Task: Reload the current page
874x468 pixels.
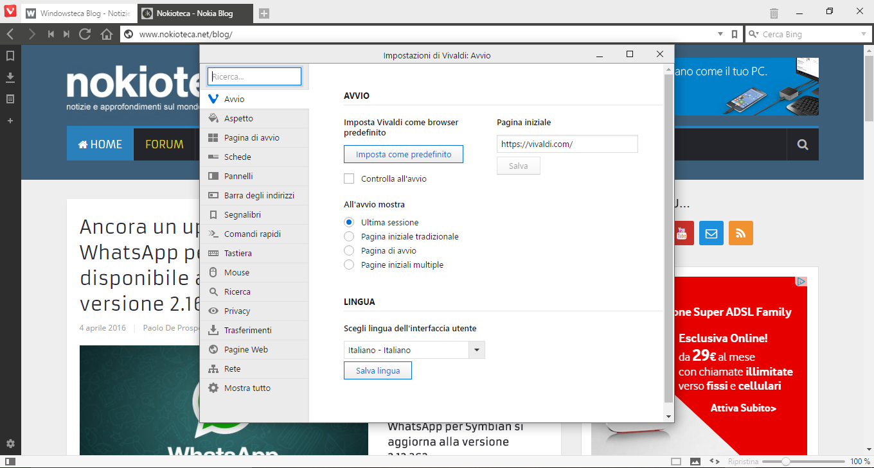Action: tap(85, 34)
